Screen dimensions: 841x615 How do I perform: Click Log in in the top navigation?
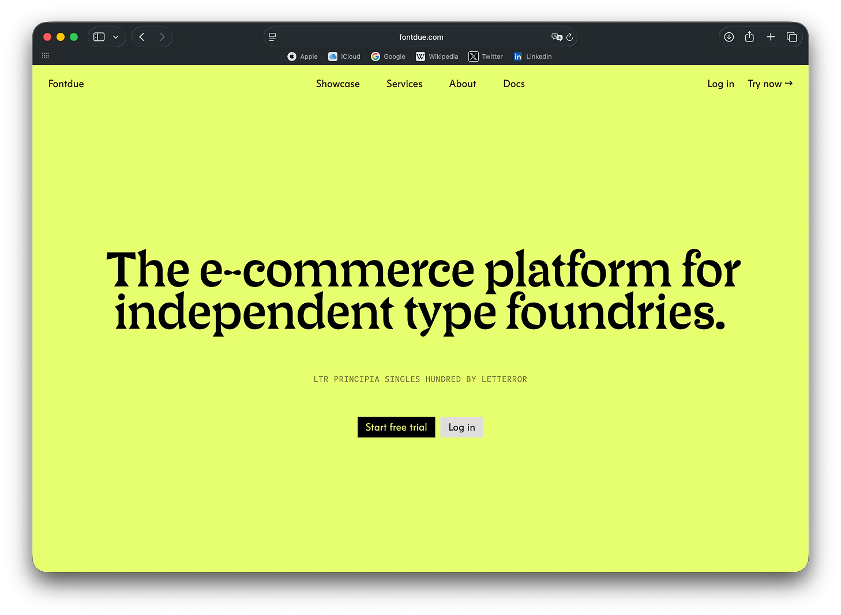pos(720,84)
